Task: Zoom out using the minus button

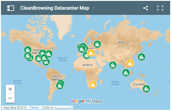Action: (10, 98)
